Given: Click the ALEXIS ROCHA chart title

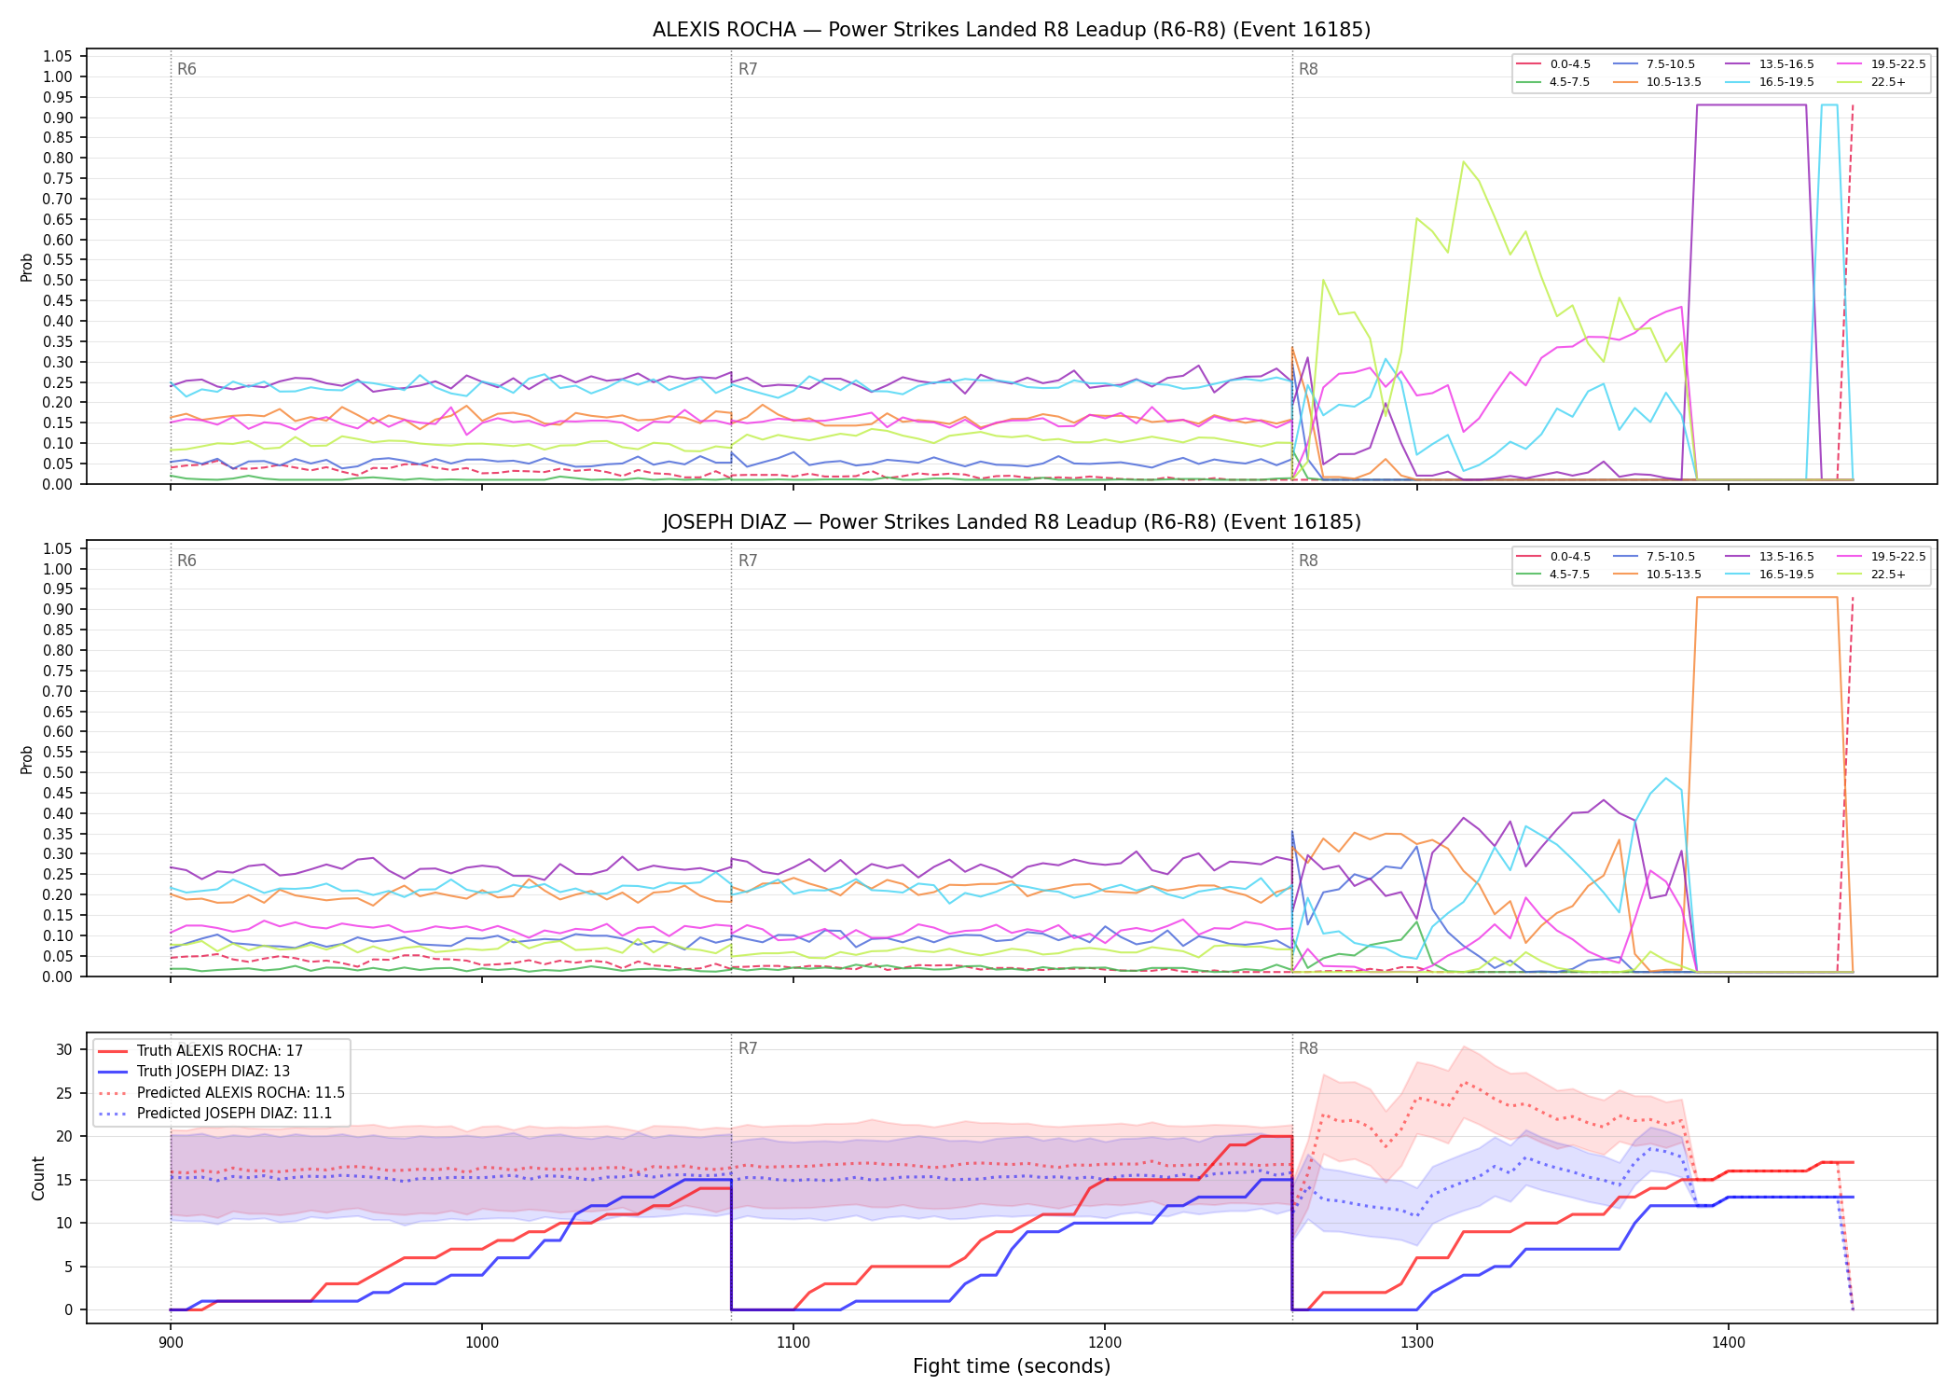Looking at the screenshot, I should tap(1012, 30).
